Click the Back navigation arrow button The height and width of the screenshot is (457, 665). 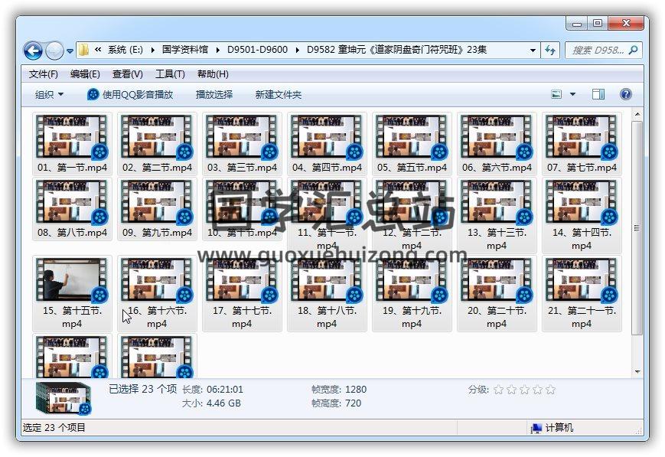[x=33, y=51]
